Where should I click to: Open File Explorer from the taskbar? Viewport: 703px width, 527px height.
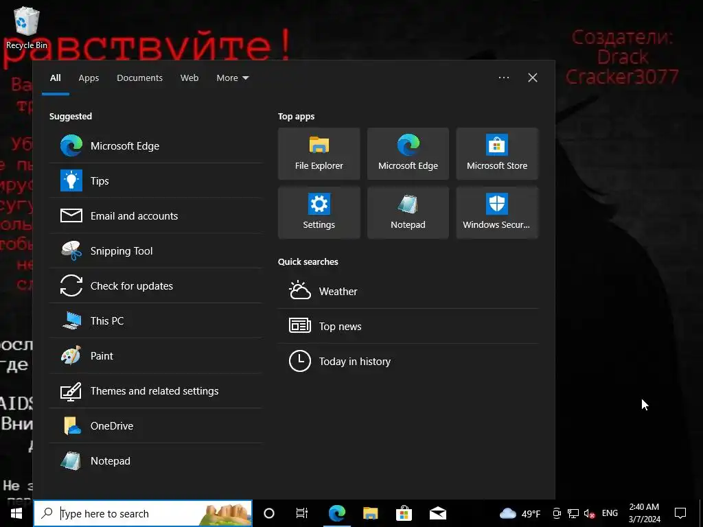click(x=370, y=513)
